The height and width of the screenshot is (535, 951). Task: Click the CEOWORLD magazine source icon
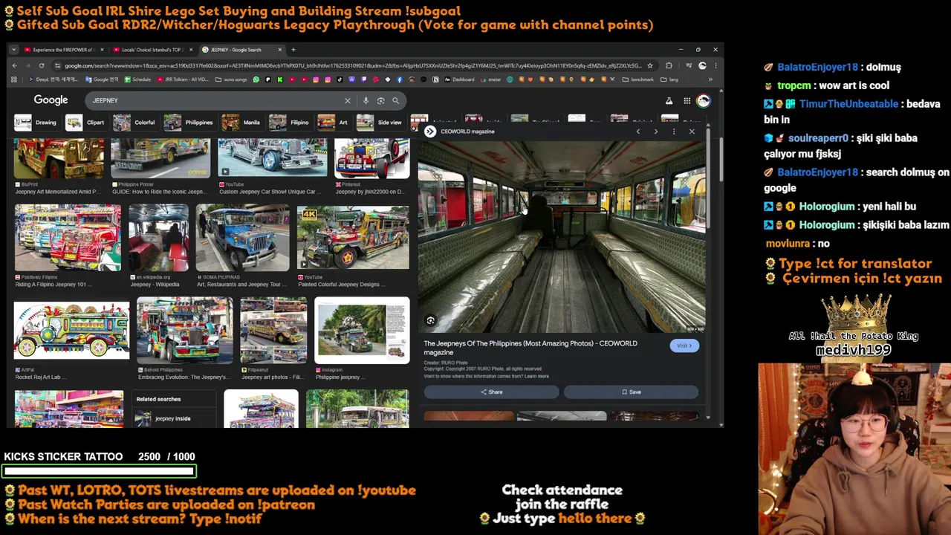point(430,132)
